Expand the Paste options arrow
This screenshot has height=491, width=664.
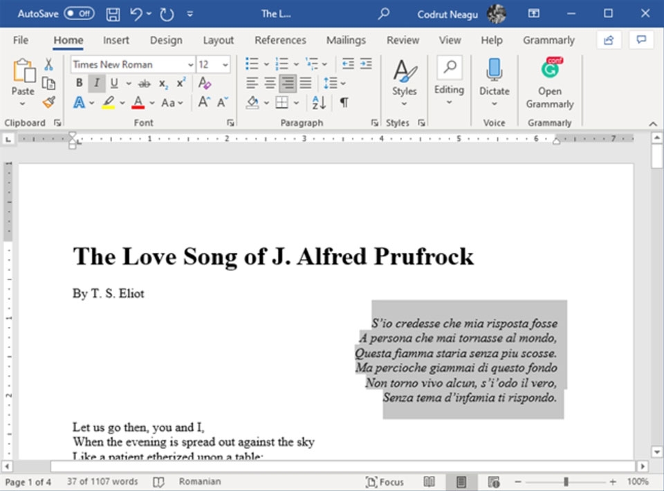[22, 103]
